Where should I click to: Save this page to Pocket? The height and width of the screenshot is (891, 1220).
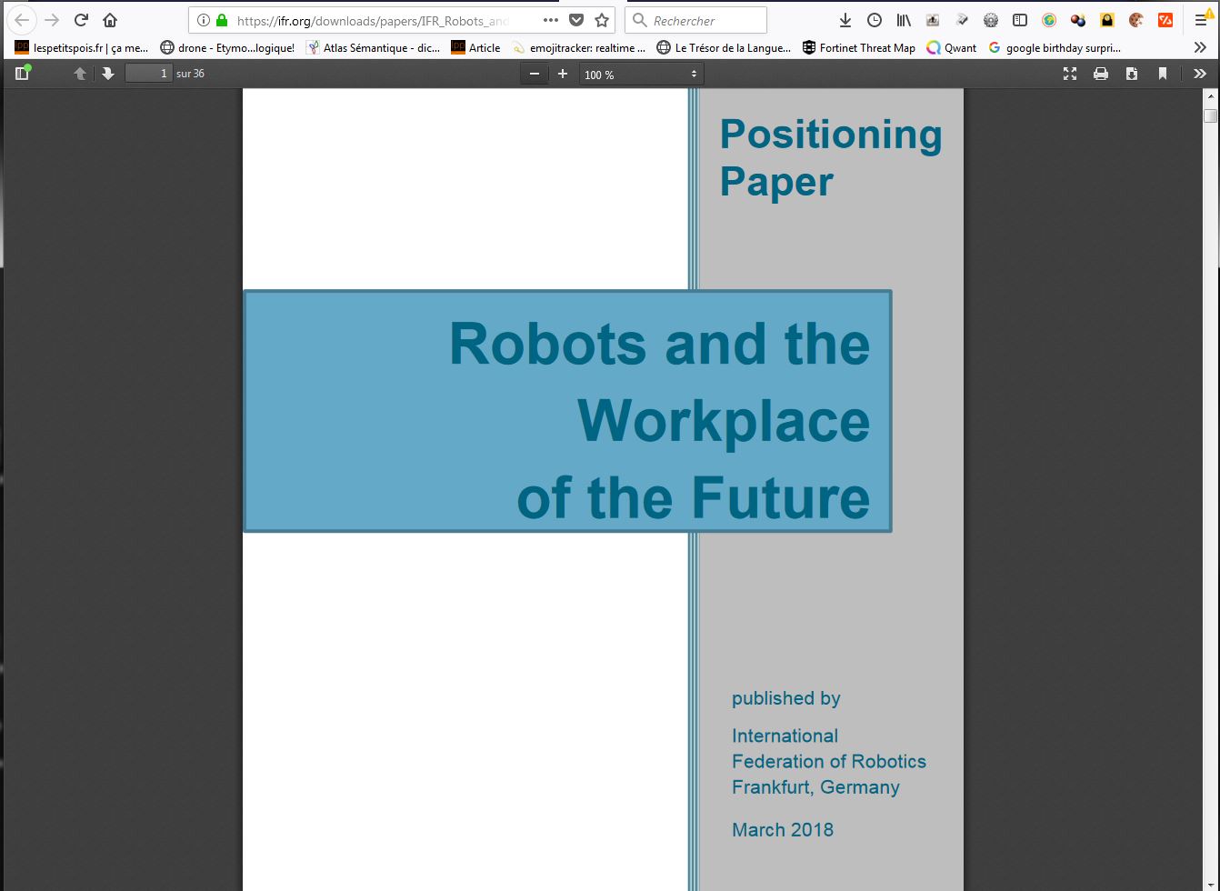coord(576,20)
